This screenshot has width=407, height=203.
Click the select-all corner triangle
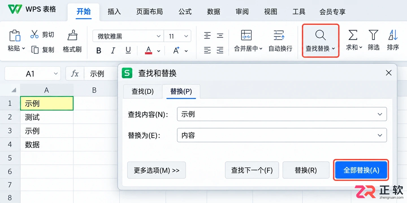point(14,90)
